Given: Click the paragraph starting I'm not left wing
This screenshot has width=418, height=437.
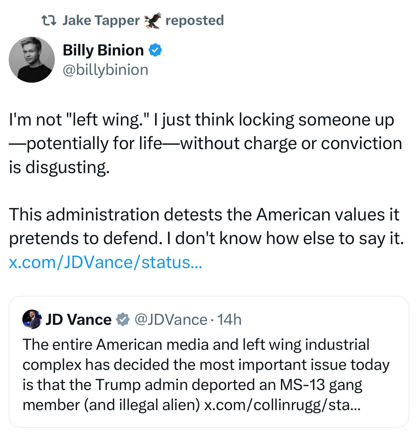Looking at the screenshot, I should click(x=205, y=143).
